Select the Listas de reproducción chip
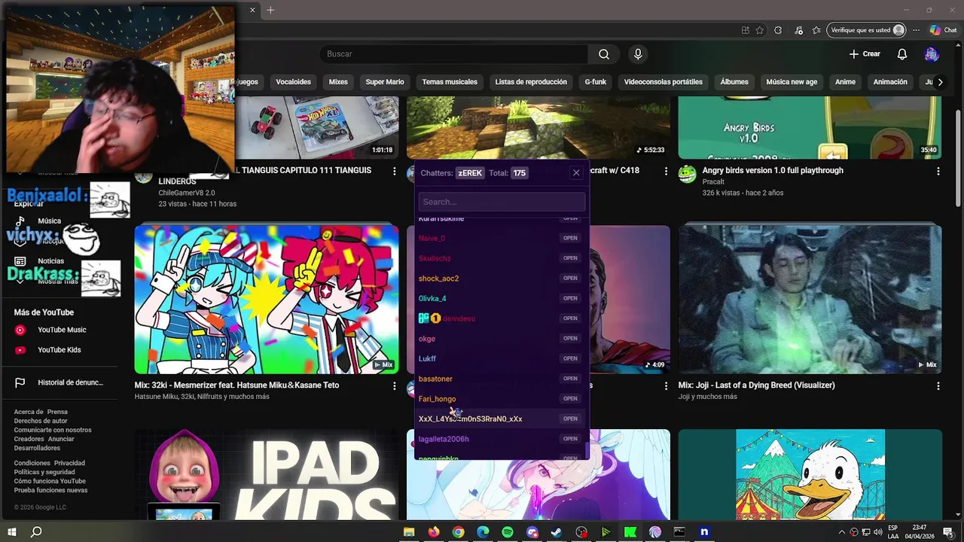 [x=531, y=82]
